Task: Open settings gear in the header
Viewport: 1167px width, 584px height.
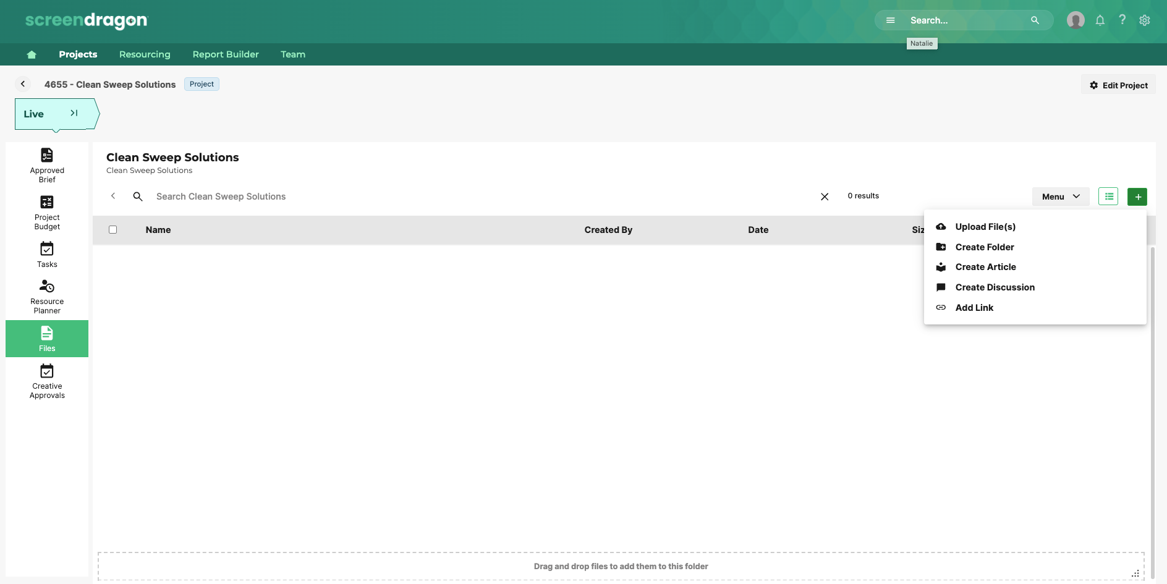Action: (x=1145, y=20)
